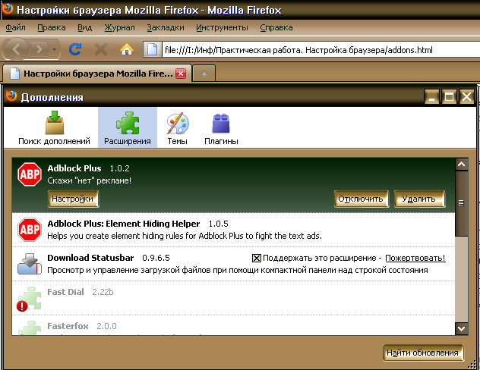Open the Справка menu
Screen dimensions: 480x370
(x=276, y=27)
